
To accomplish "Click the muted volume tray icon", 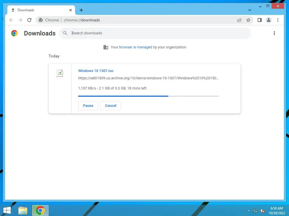I will tap(262, 211).
